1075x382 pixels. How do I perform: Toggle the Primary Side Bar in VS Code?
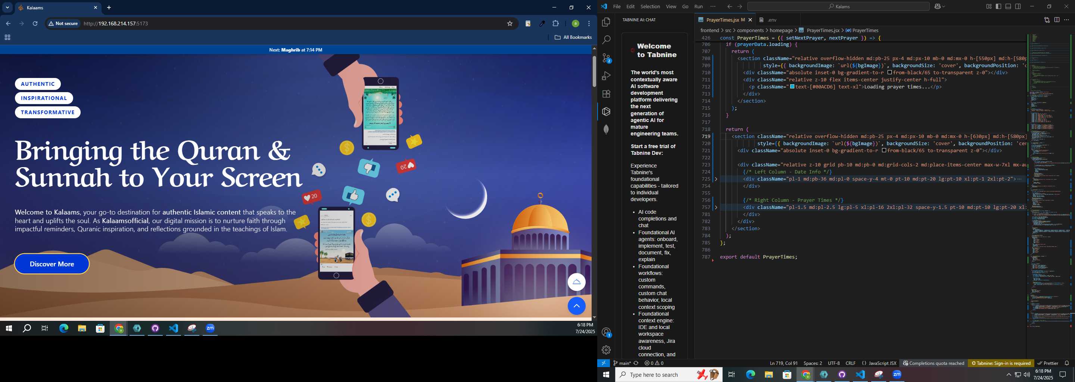998,6
